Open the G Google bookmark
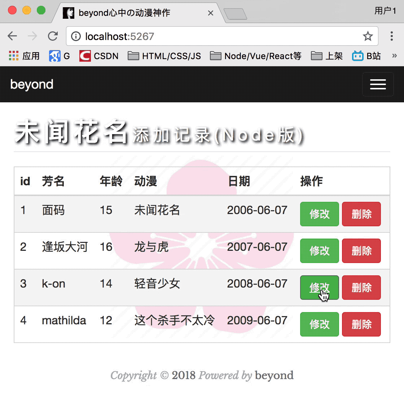Image resolution: width=404 pixels, height=418 pixels. pos(60,56)
